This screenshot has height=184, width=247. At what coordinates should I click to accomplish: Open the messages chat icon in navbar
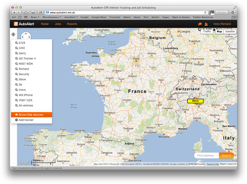coord(200,24)
